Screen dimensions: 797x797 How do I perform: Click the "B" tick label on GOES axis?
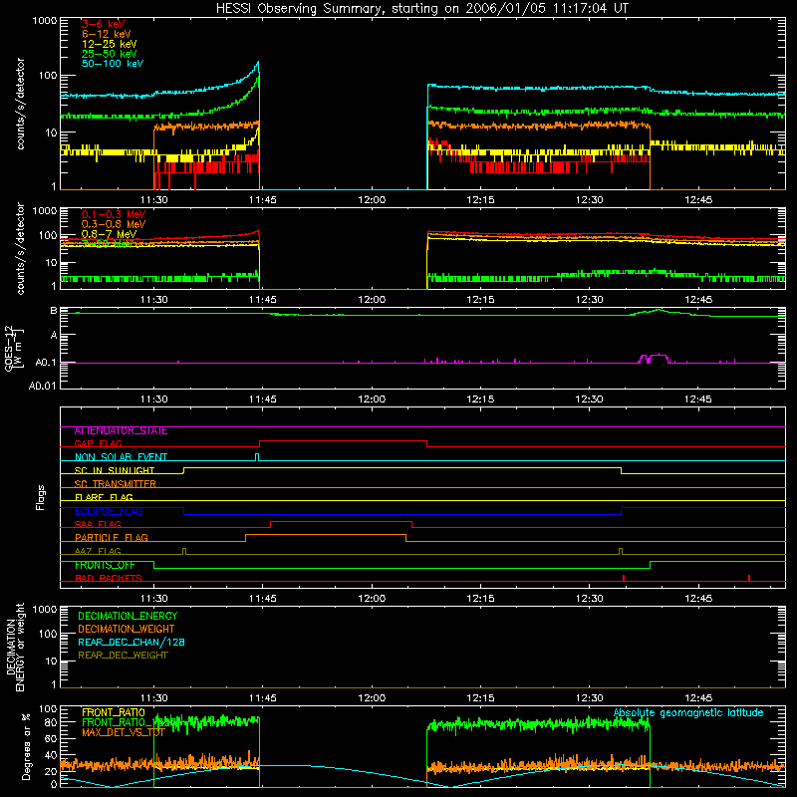(54, 311)
